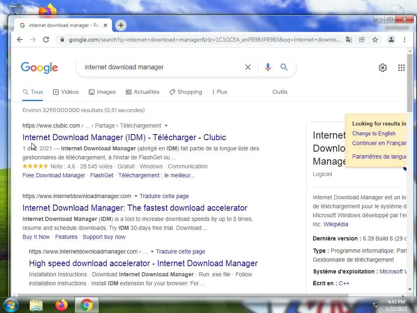This screenshot has width=417, height=313.
Task: Open the C++ link in knowledge panel
Action: [x=344, y=284]
